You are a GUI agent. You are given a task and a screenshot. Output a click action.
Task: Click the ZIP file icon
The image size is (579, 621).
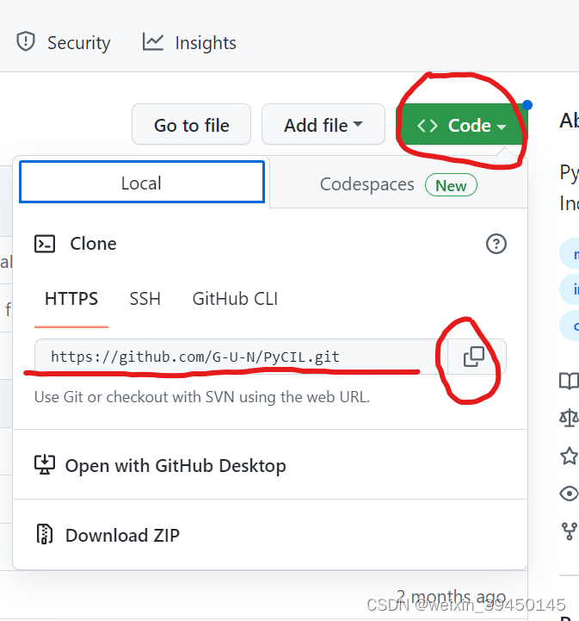pos(44,534)
